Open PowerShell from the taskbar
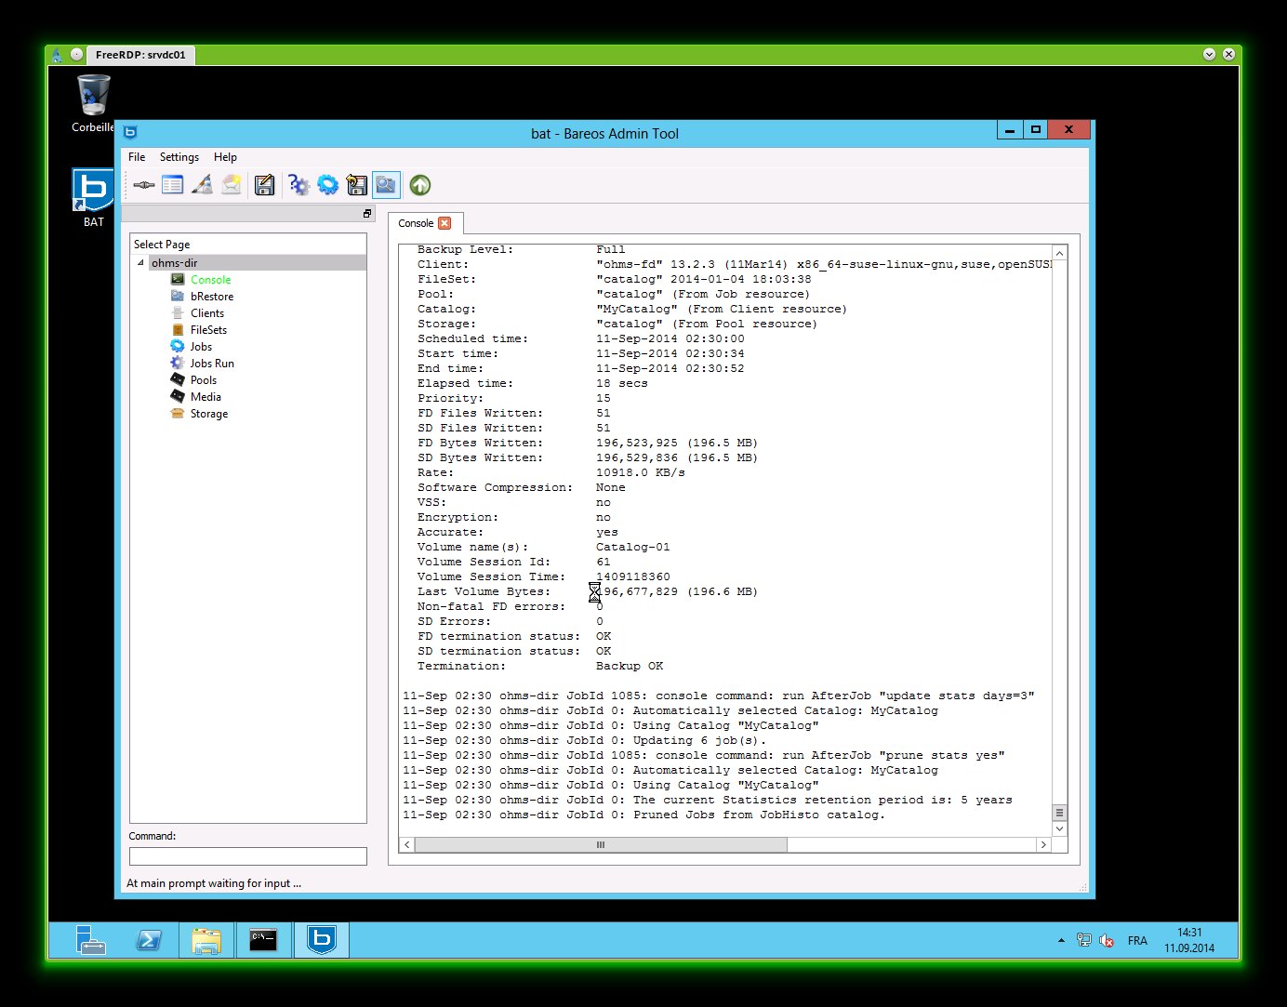The height and width of the screenshot is (1007, 1287). [x=149, y=940]
